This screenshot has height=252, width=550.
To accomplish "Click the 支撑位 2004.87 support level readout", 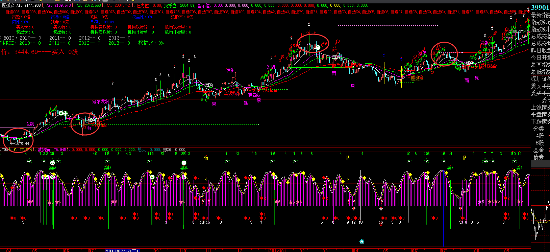I will click(179, 5).
